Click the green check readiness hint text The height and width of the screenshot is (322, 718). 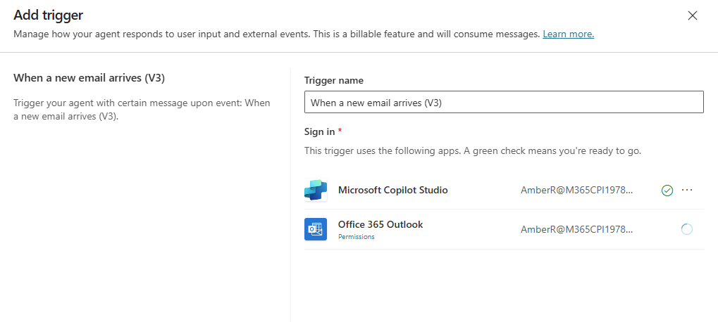(472, 150)
